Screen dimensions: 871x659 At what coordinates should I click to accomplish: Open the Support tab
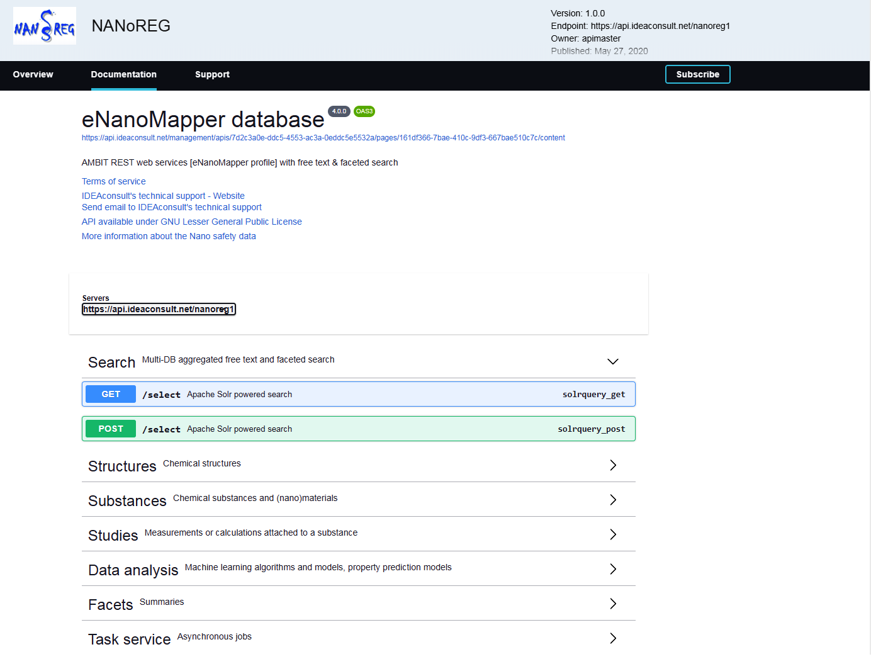click(x=212, y=74)
